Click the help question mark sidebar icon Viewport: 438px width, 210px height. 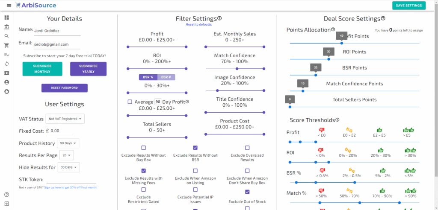(6, 195)
